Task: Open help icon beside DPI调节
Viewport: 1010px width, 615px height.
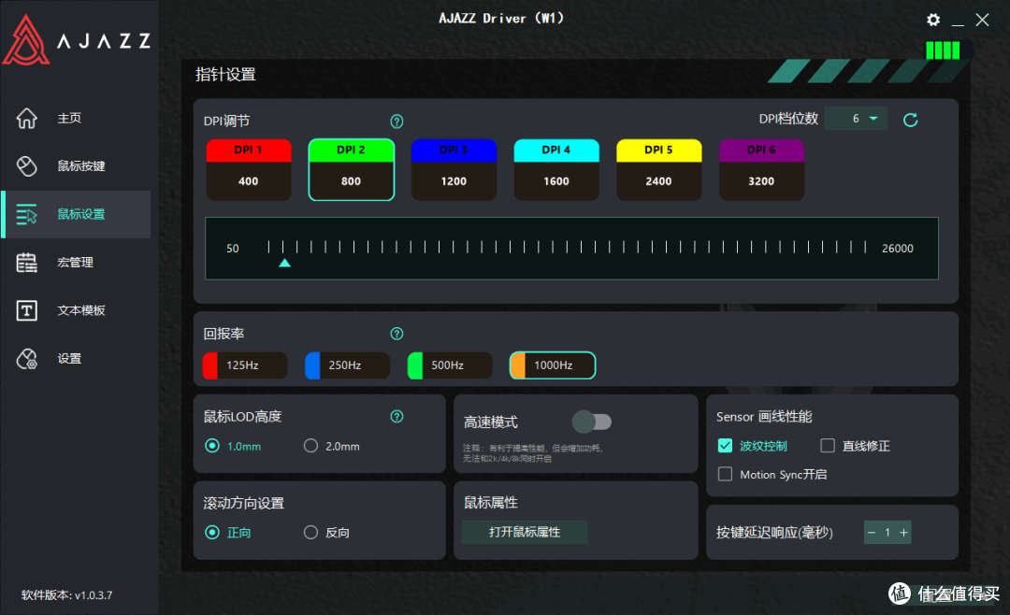Action: 397,122
